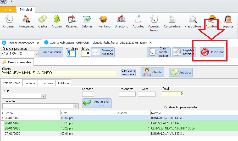Close the Rack de habitaciones tab

(x=38, y=43)
